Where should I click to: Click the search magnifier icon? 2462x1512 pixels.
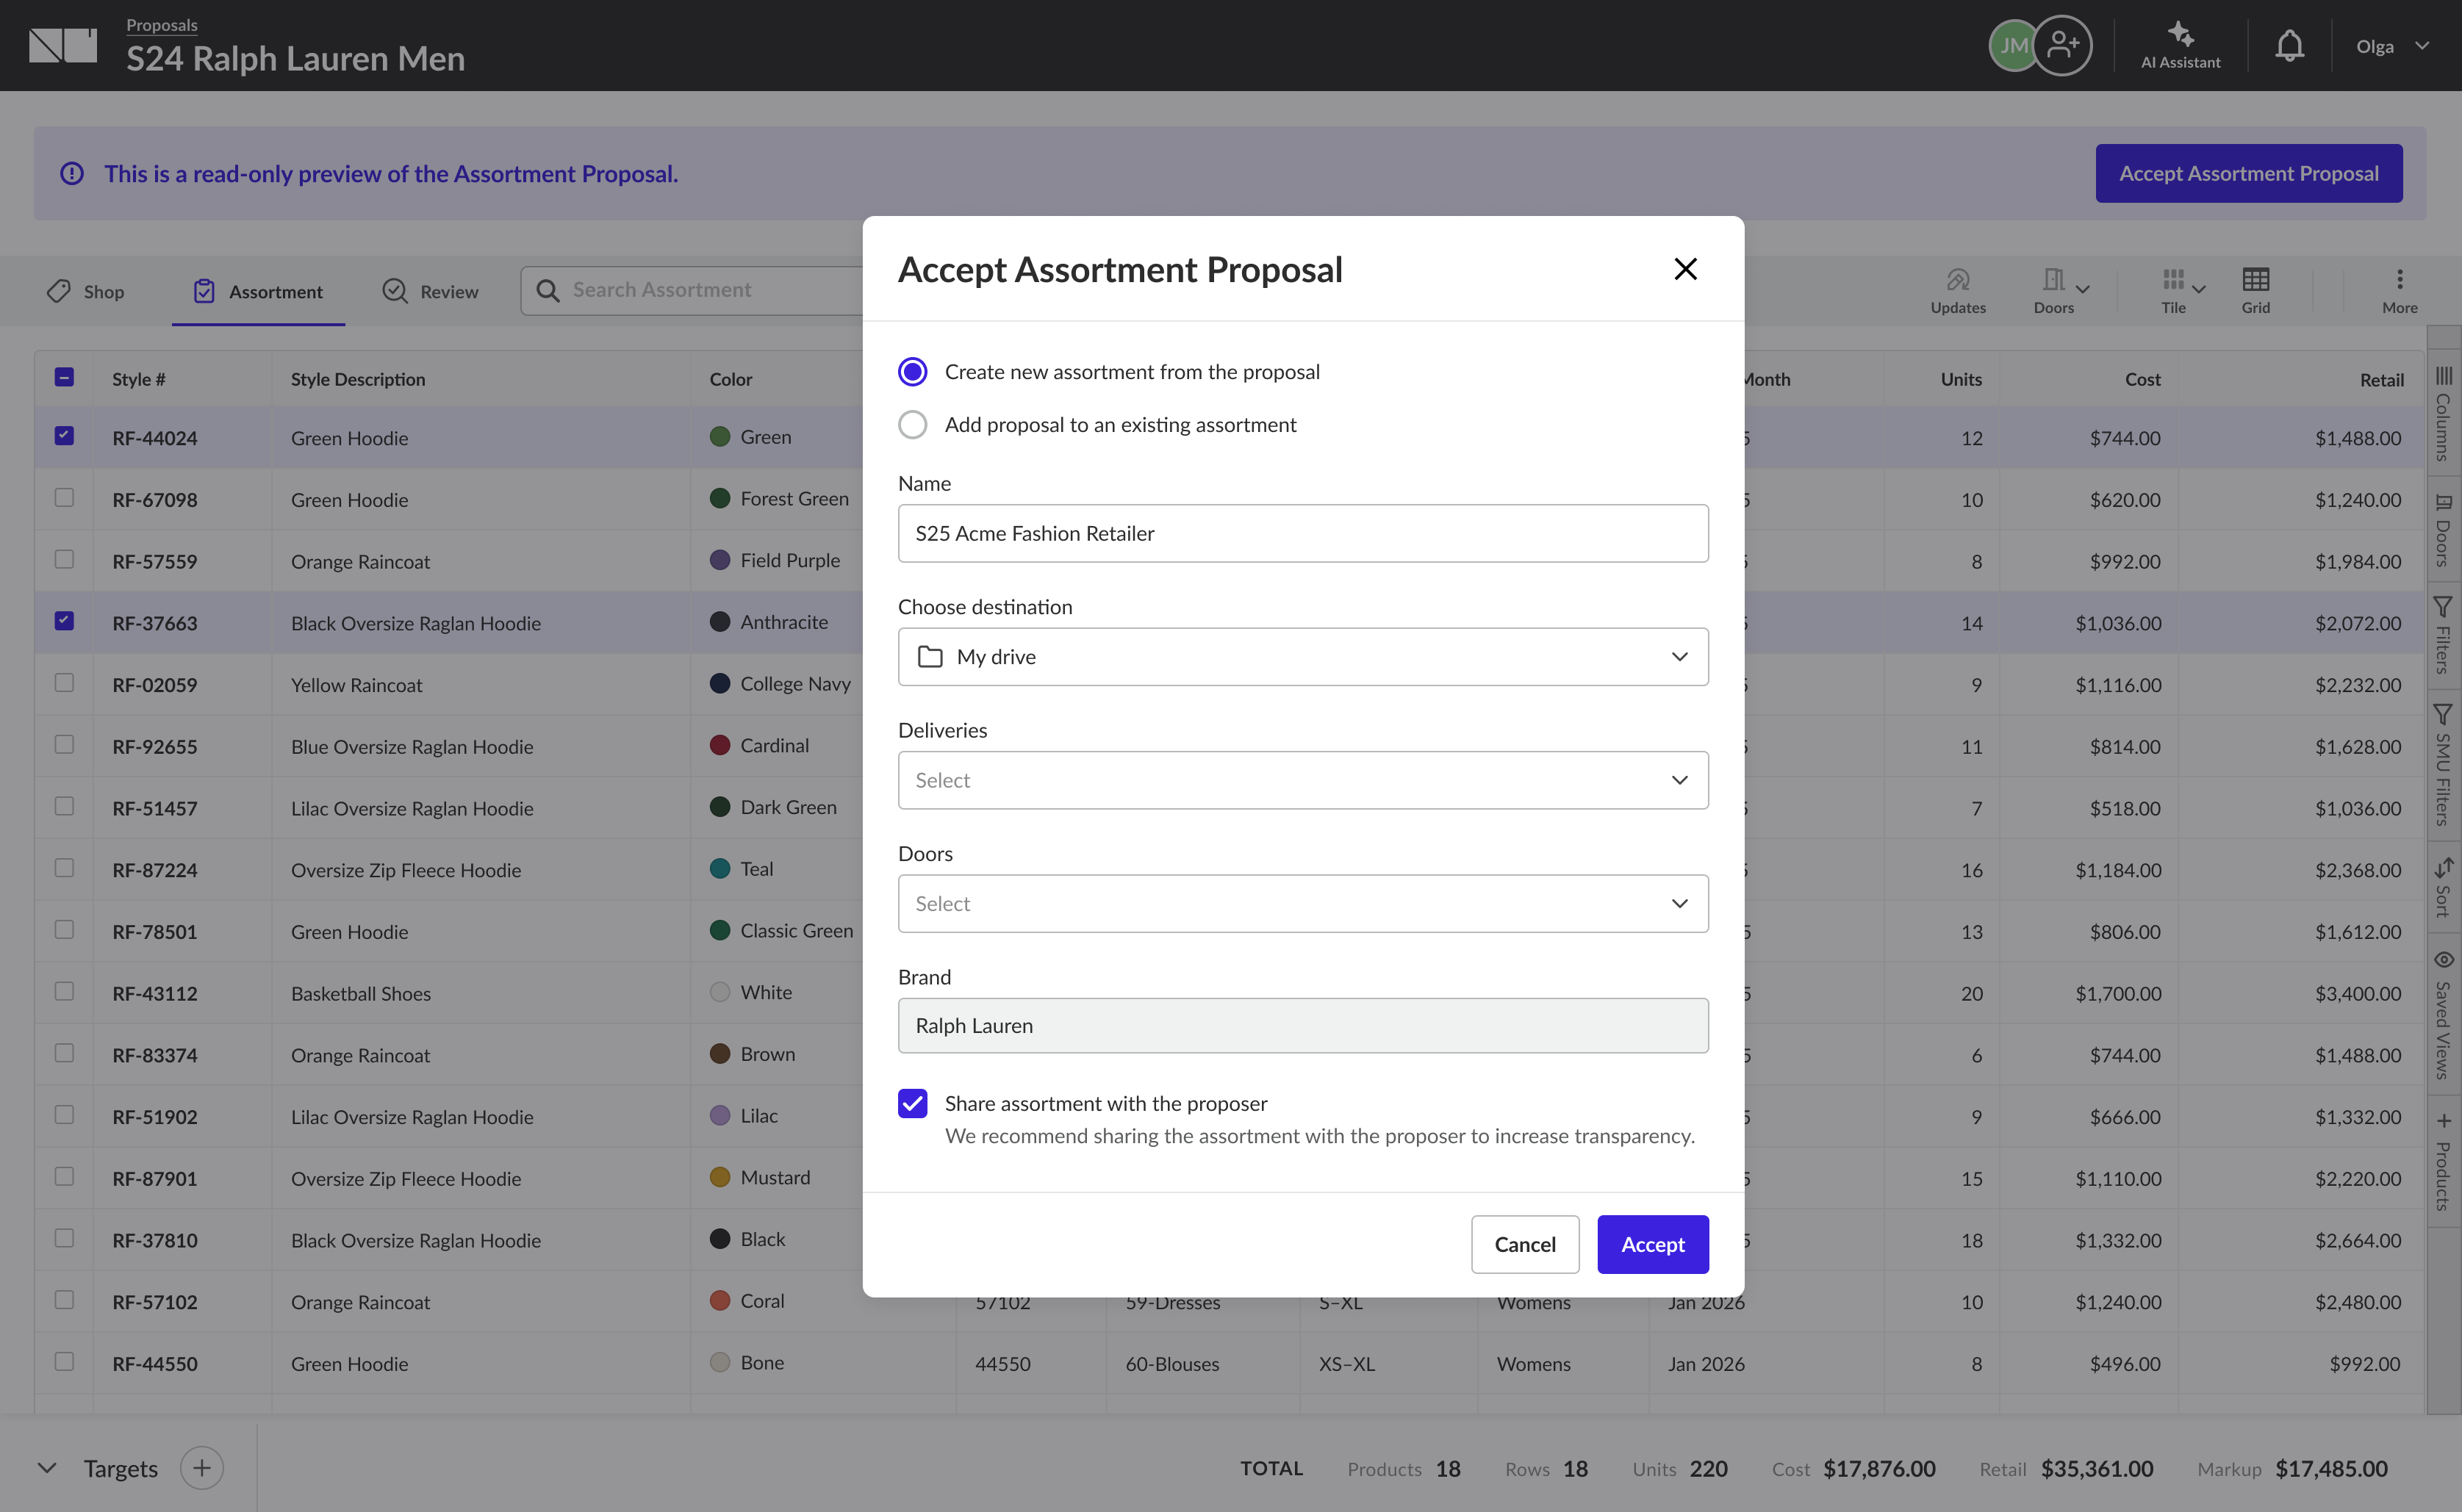click(547, 290)
